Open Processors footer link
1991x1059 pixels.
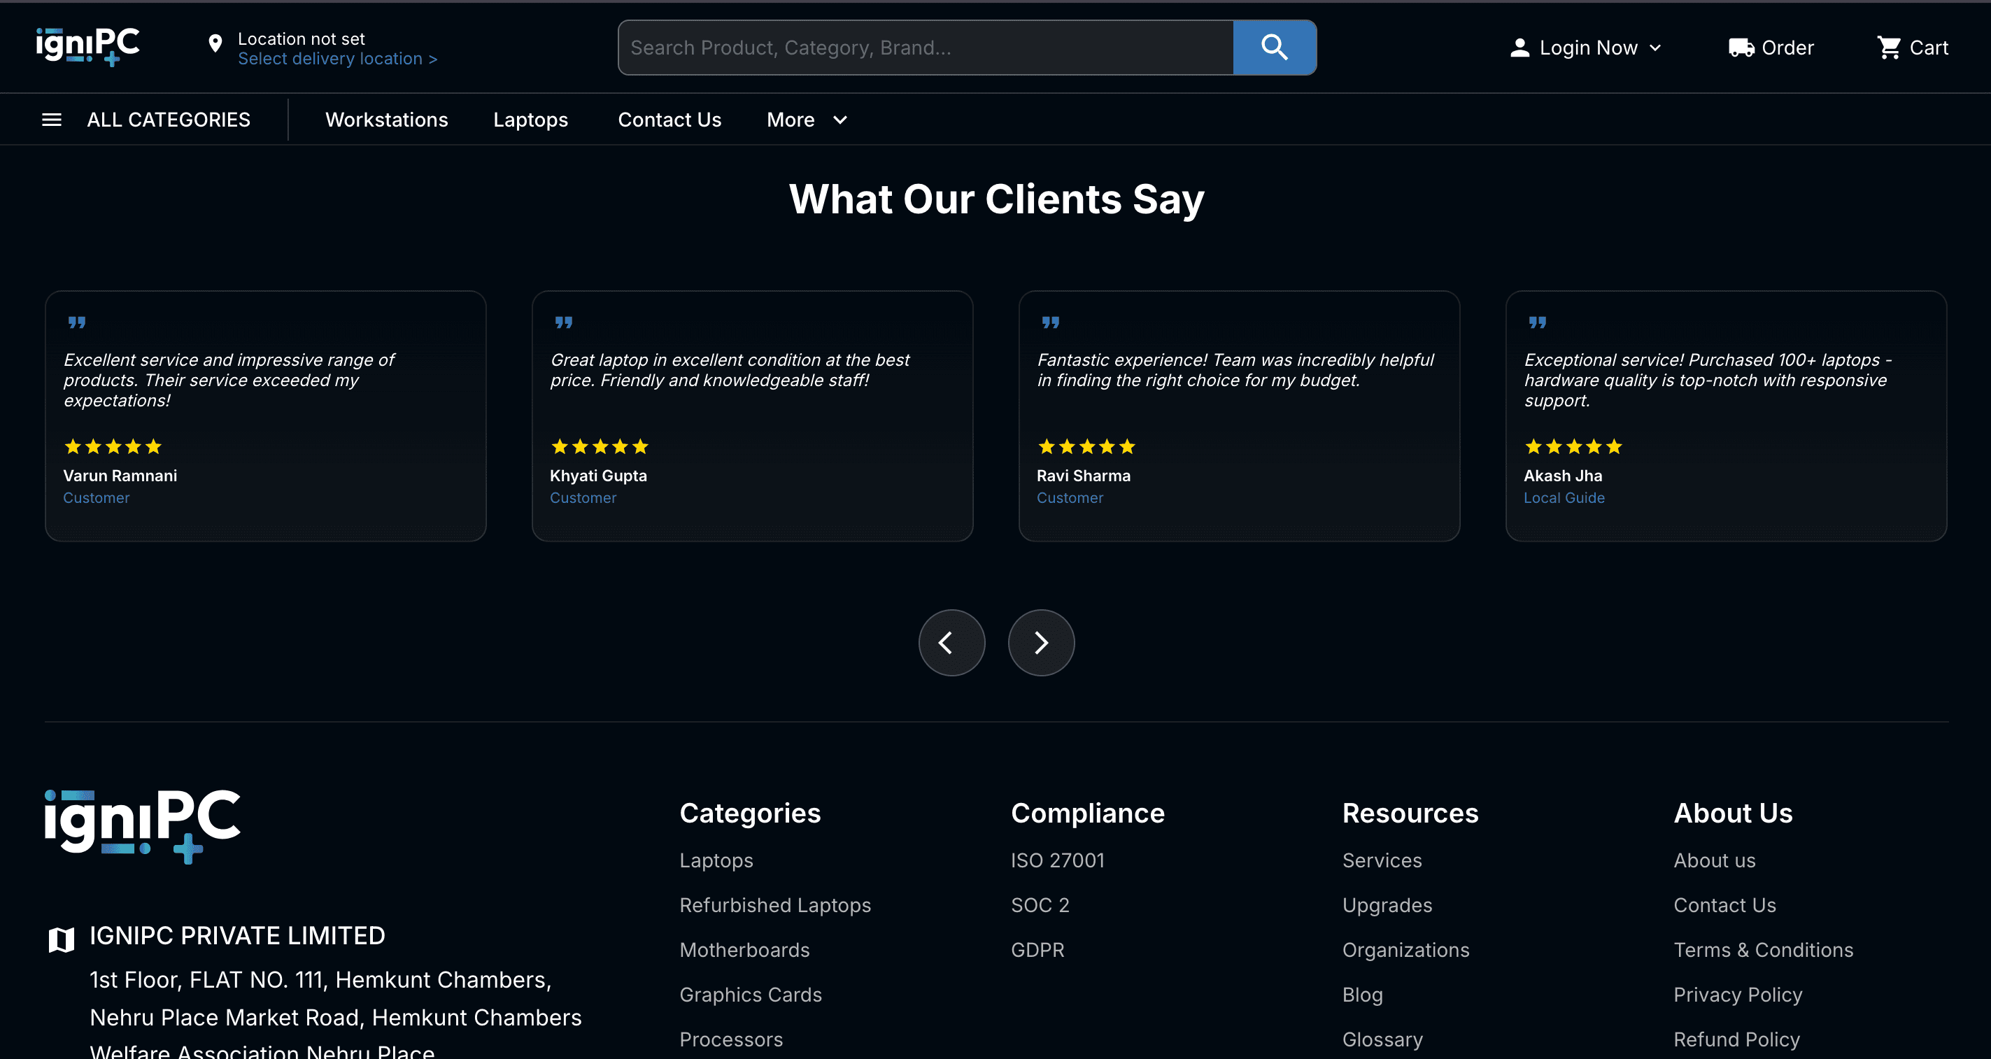pyautogui.click(x=730, y=1039)
